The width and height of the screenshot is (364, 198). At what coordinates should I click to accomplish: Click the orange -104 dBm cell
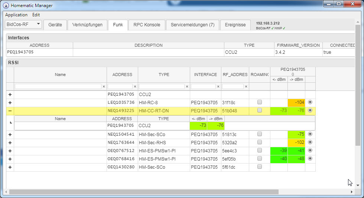pos(296,102)
